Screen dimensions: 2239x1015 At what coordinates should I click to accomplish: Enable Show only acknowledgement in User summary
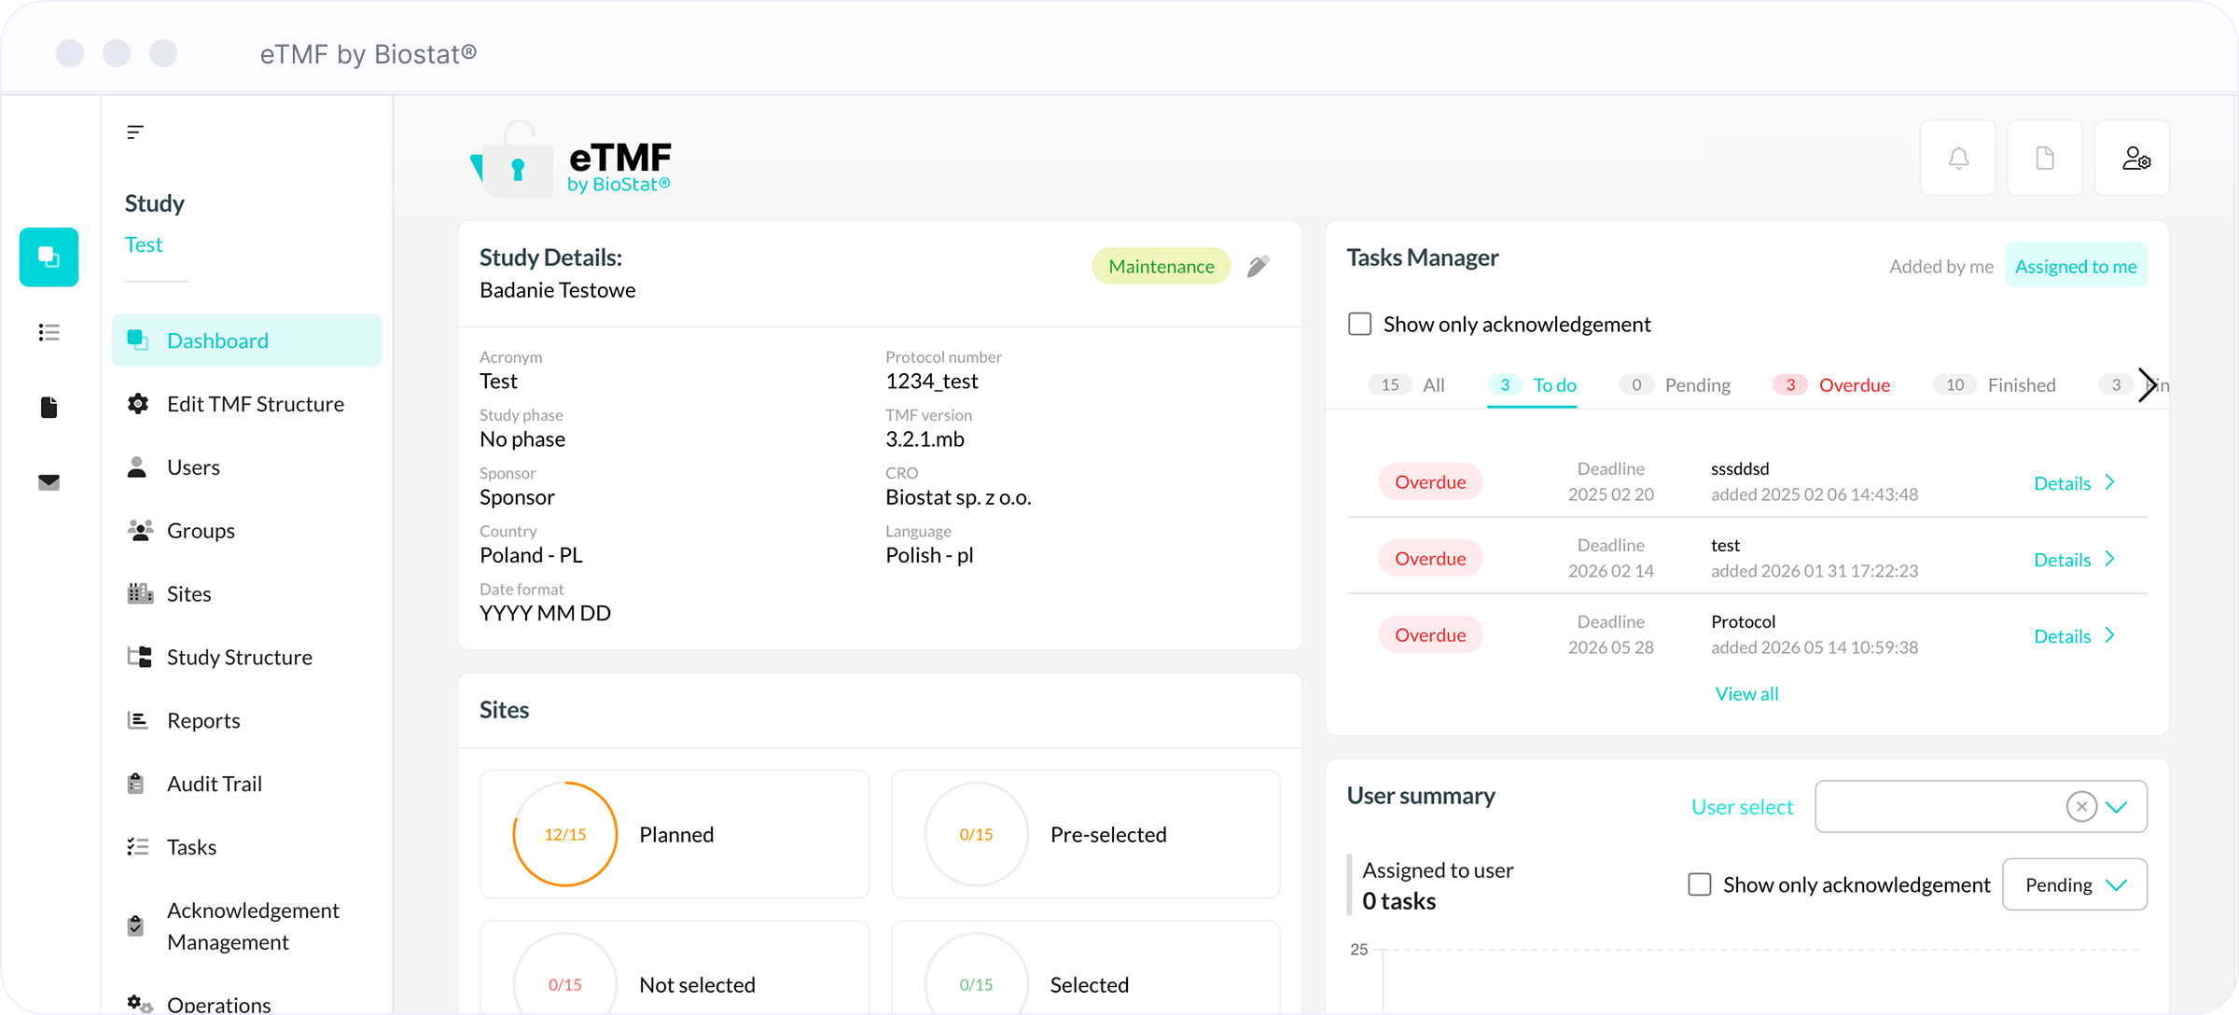1700,884
